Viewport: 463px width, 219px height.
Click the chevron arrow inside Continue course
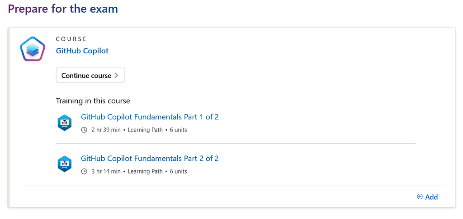click(x=116, y=75)
